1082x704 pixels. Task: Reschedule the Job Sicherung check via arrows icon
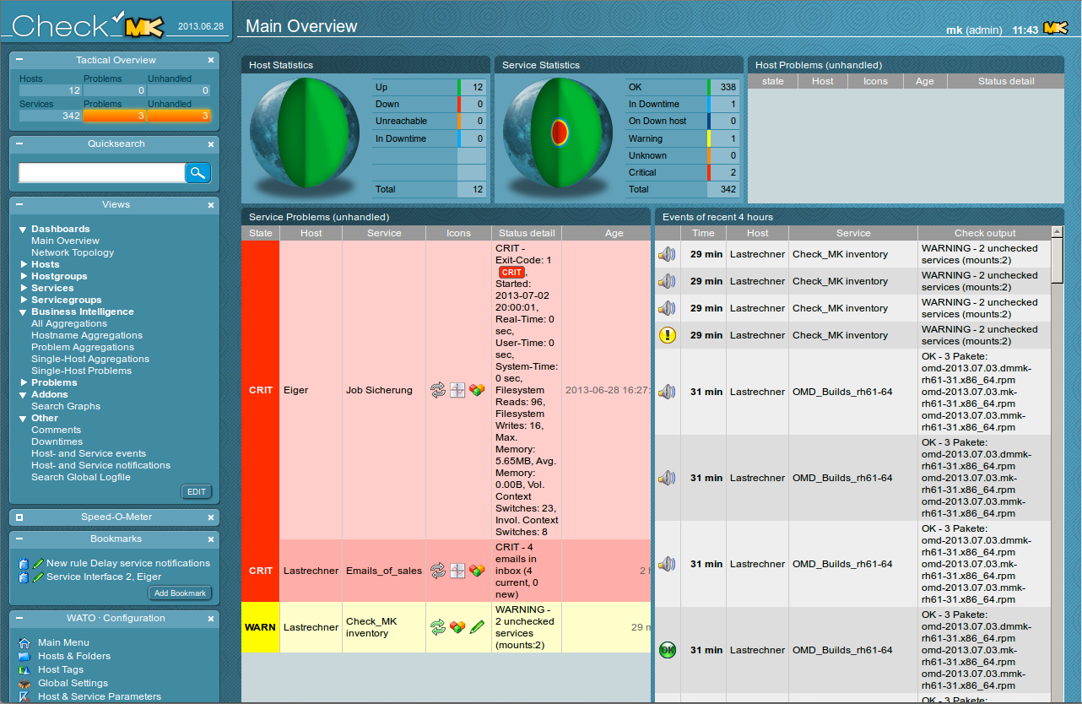tap(437, 390)
